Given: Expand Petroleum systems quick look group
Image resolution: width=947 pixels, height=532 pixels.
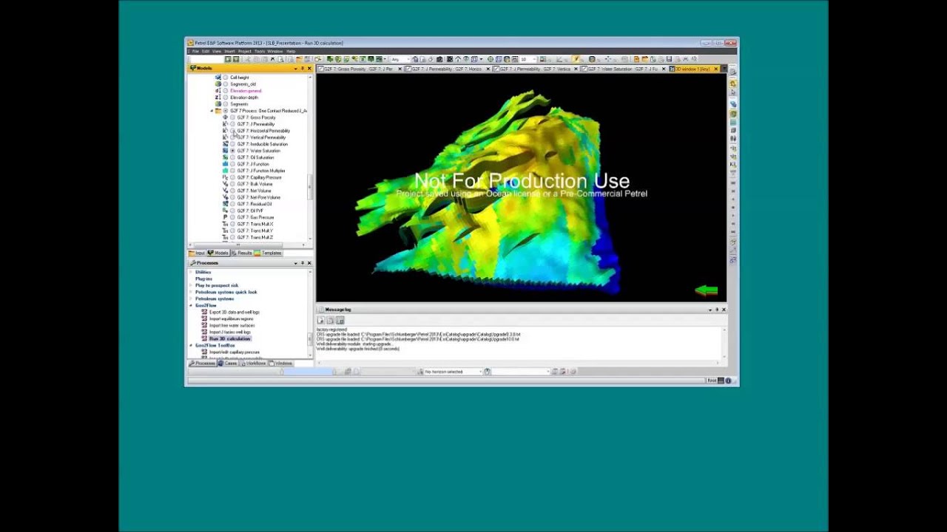Looking at the screenshot, I should (x=191, y=292).
